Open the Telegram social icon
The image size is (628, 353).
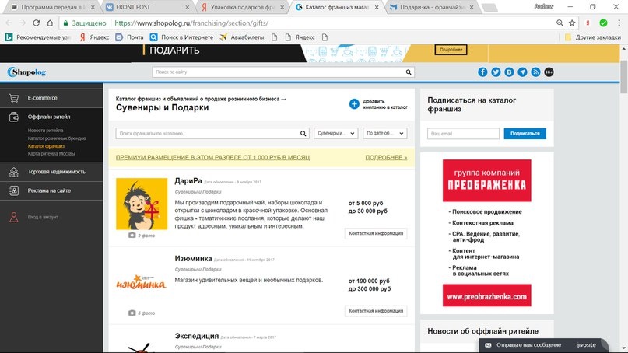click(522, 72)
